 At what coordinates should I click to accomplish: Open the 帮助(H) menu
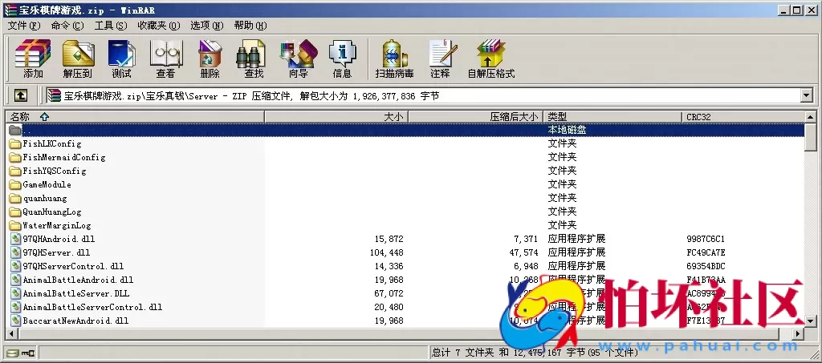[x=250, y=26]
